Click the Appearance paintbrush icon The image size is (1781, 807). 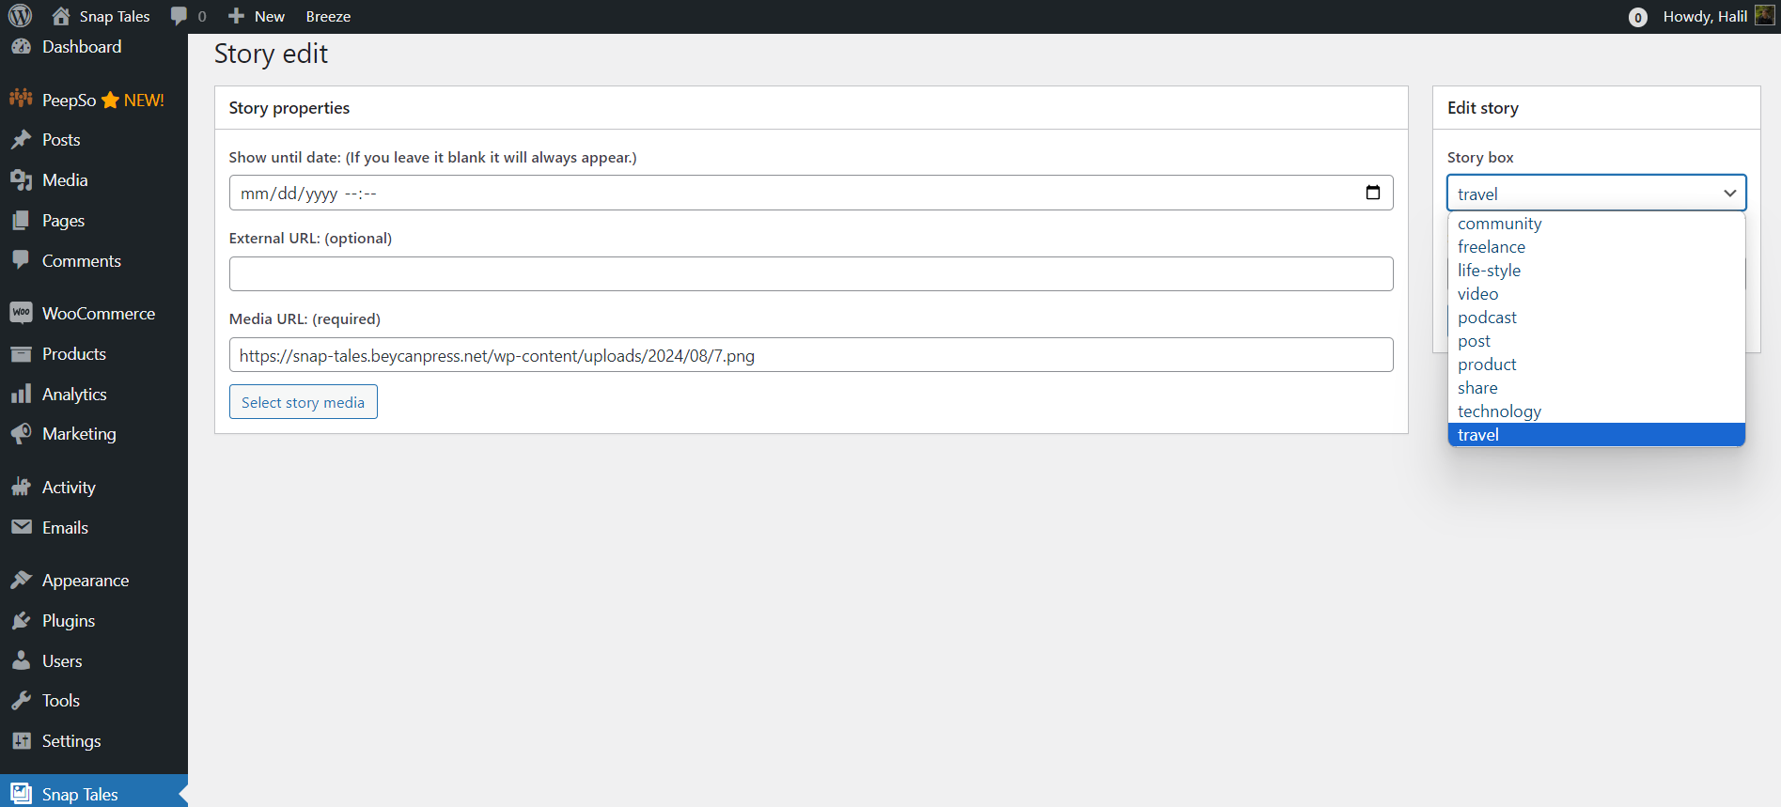click(x=21, y=580)
